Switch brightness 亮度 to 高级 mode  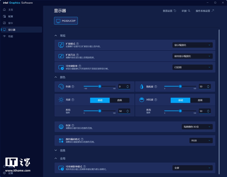(119, 100)
